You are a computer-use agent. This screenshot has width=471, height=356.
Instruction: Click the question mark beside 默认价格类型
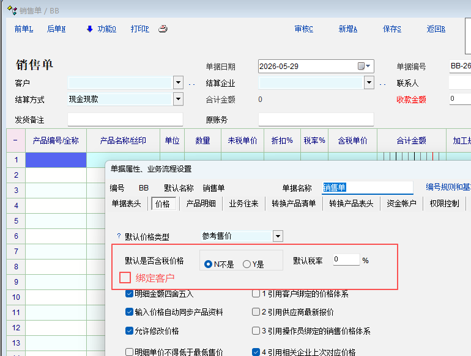click(x=119, y=236)
